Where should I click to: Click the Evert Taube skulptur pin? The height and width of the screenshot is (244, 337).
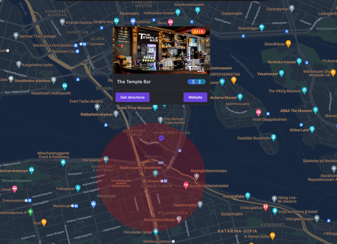97,107
